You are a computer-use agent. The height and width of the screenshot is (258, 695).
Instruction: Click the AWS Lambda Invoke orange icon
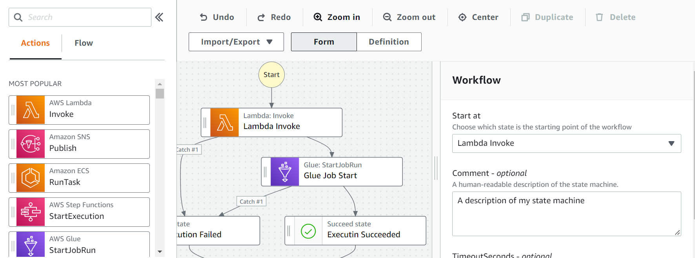click(31, 110)
